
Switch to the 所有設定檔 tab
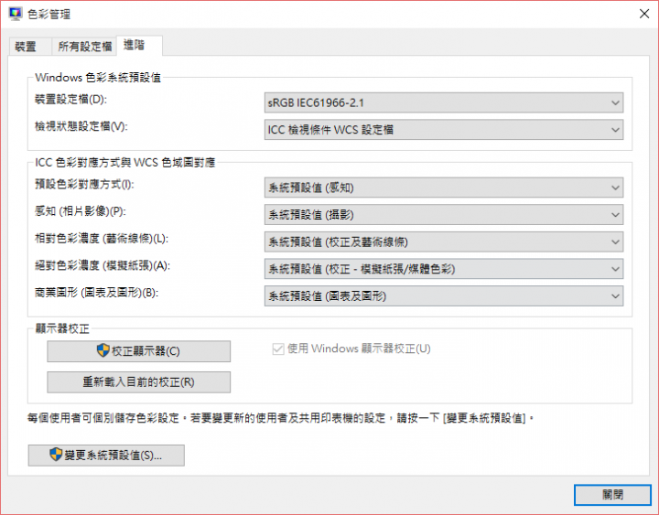click(x=84, y=47)
